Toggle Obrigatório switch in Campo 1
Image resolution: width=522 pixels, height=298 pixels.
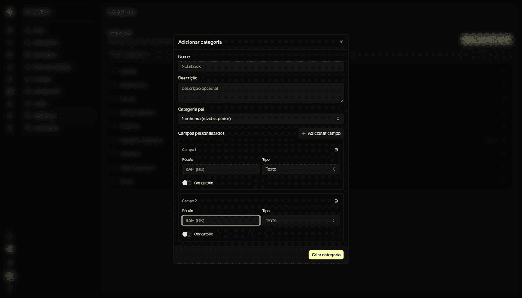pos(187,183)
